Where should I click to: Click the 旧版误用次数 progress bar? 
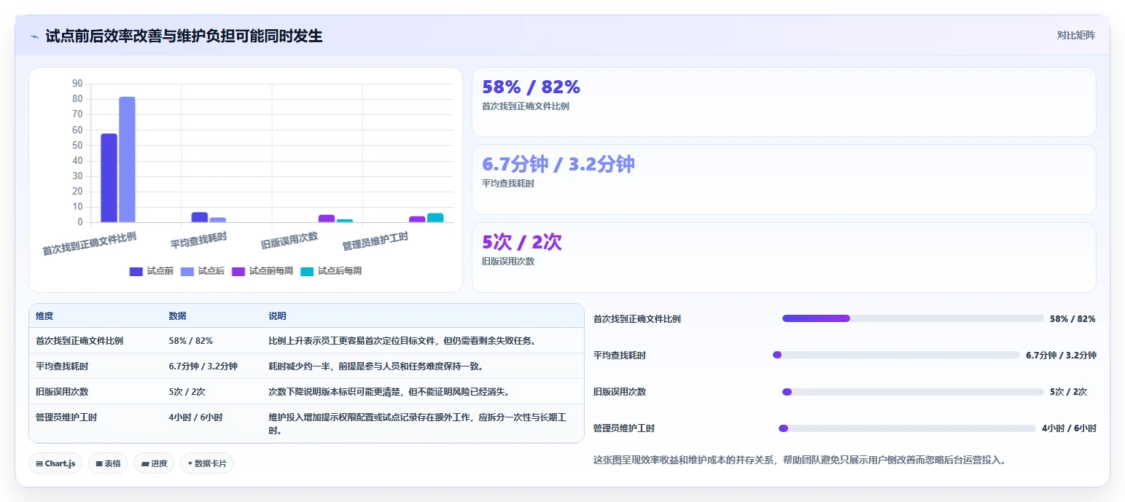(x=913, y=392)
